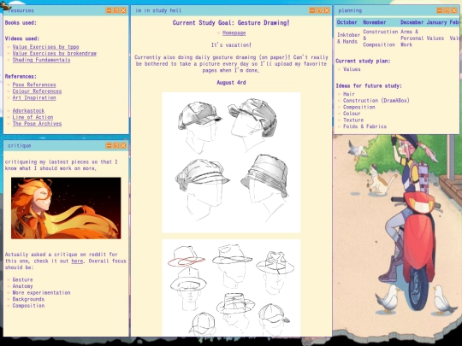
Task: Minimize the im in study hell window
Action: (x=312, y=10)
